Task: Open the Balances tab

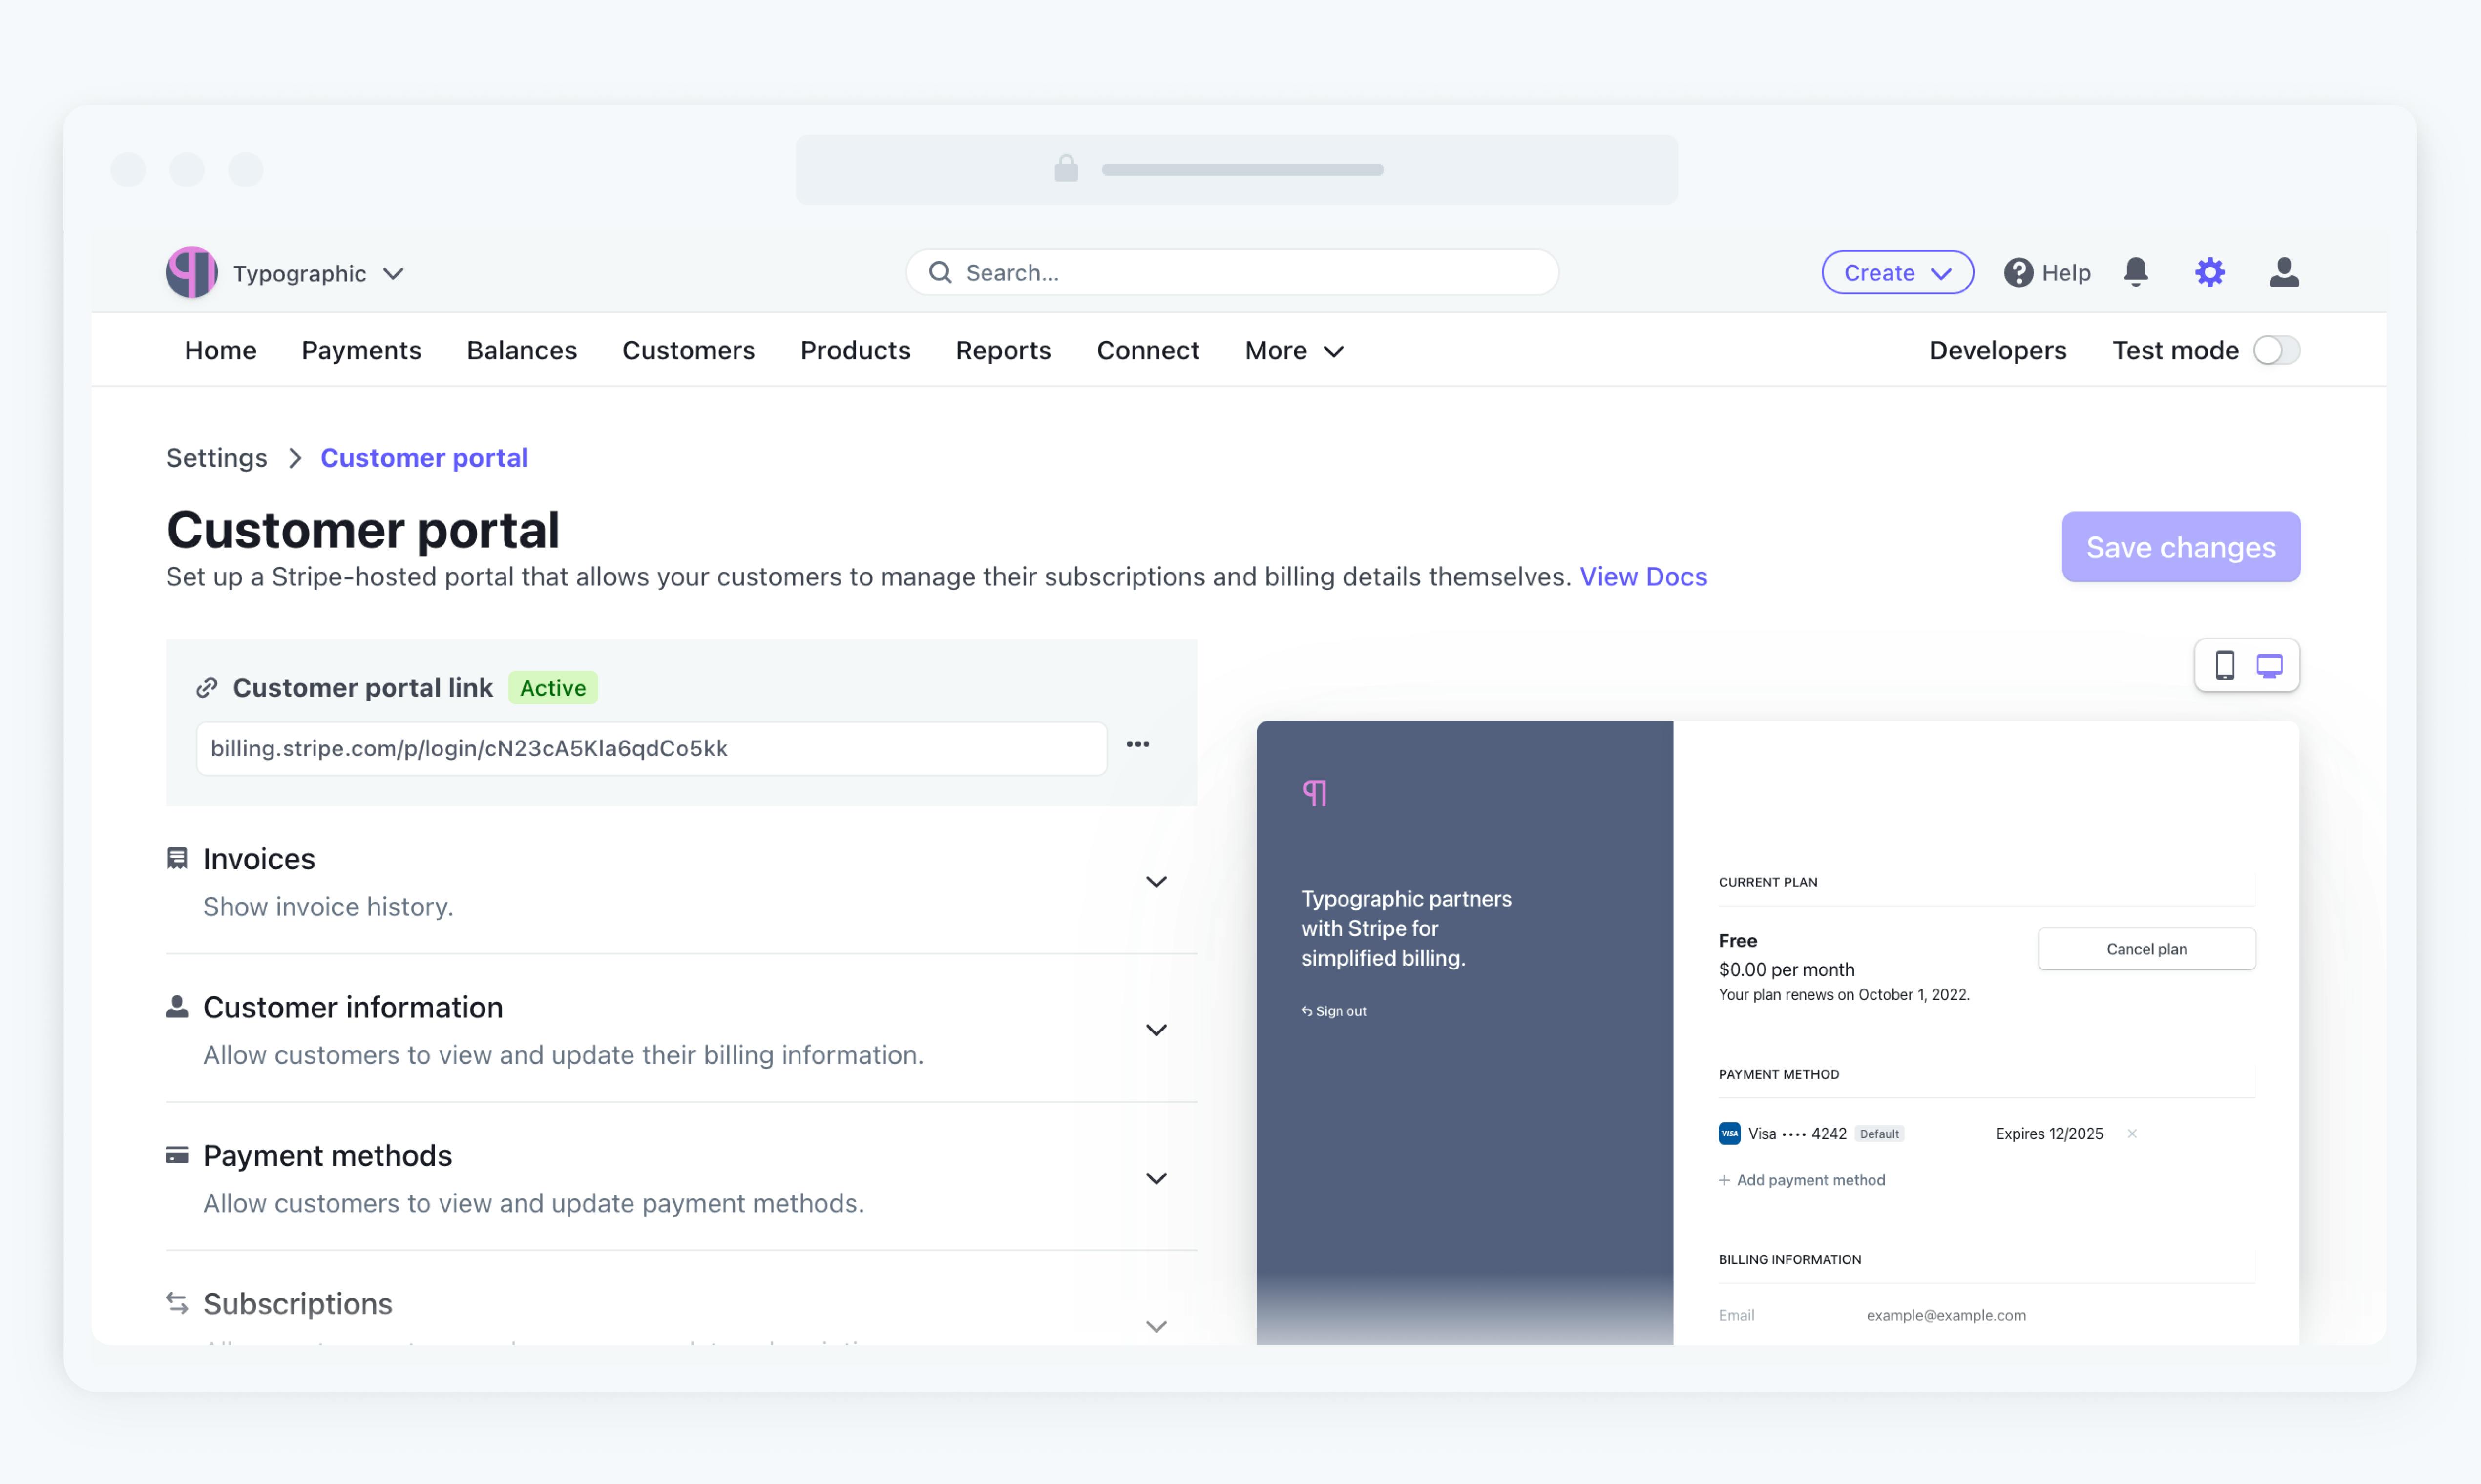Action: point(521,350)
